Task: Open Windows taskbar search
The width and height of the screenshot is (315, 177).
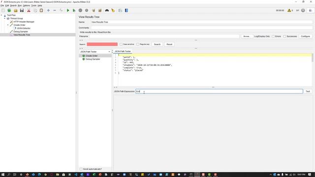Action: point(9,175)
